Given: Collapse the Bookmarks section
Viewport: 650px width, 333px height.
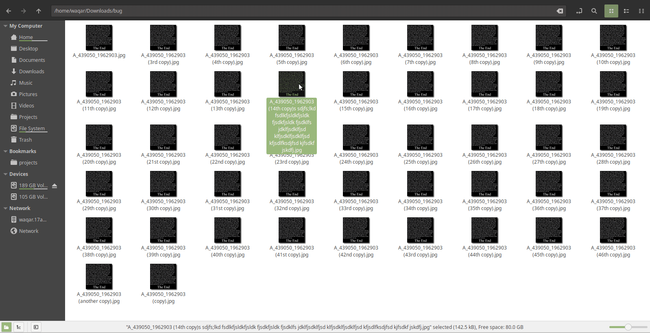Looking at the screenshot, I should point(5,151).
